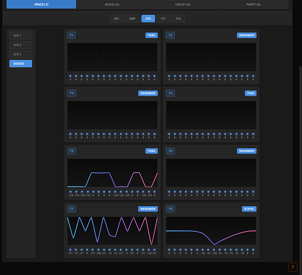Image resolution: width=302 pixels, height=275 pixels.
Task: Choose DESIGN in the sidebar
Action: click(x=20, y=63)
